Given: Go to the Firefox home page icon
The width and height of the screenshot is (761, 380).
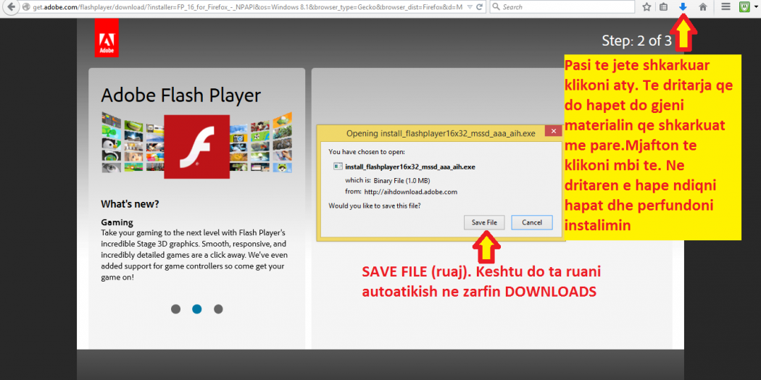Looking at the screenshot, I should pos(703,7).
